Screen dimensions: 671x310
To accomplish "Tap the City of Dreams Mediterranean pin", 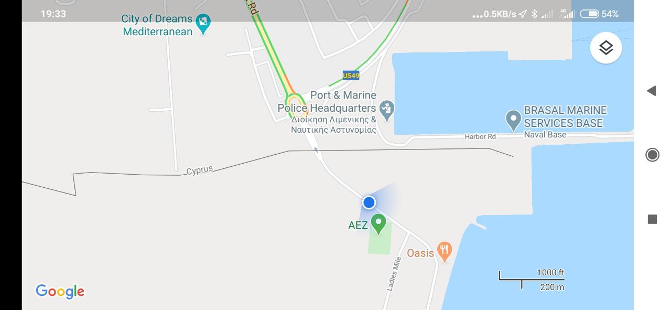I will [203, 24].
